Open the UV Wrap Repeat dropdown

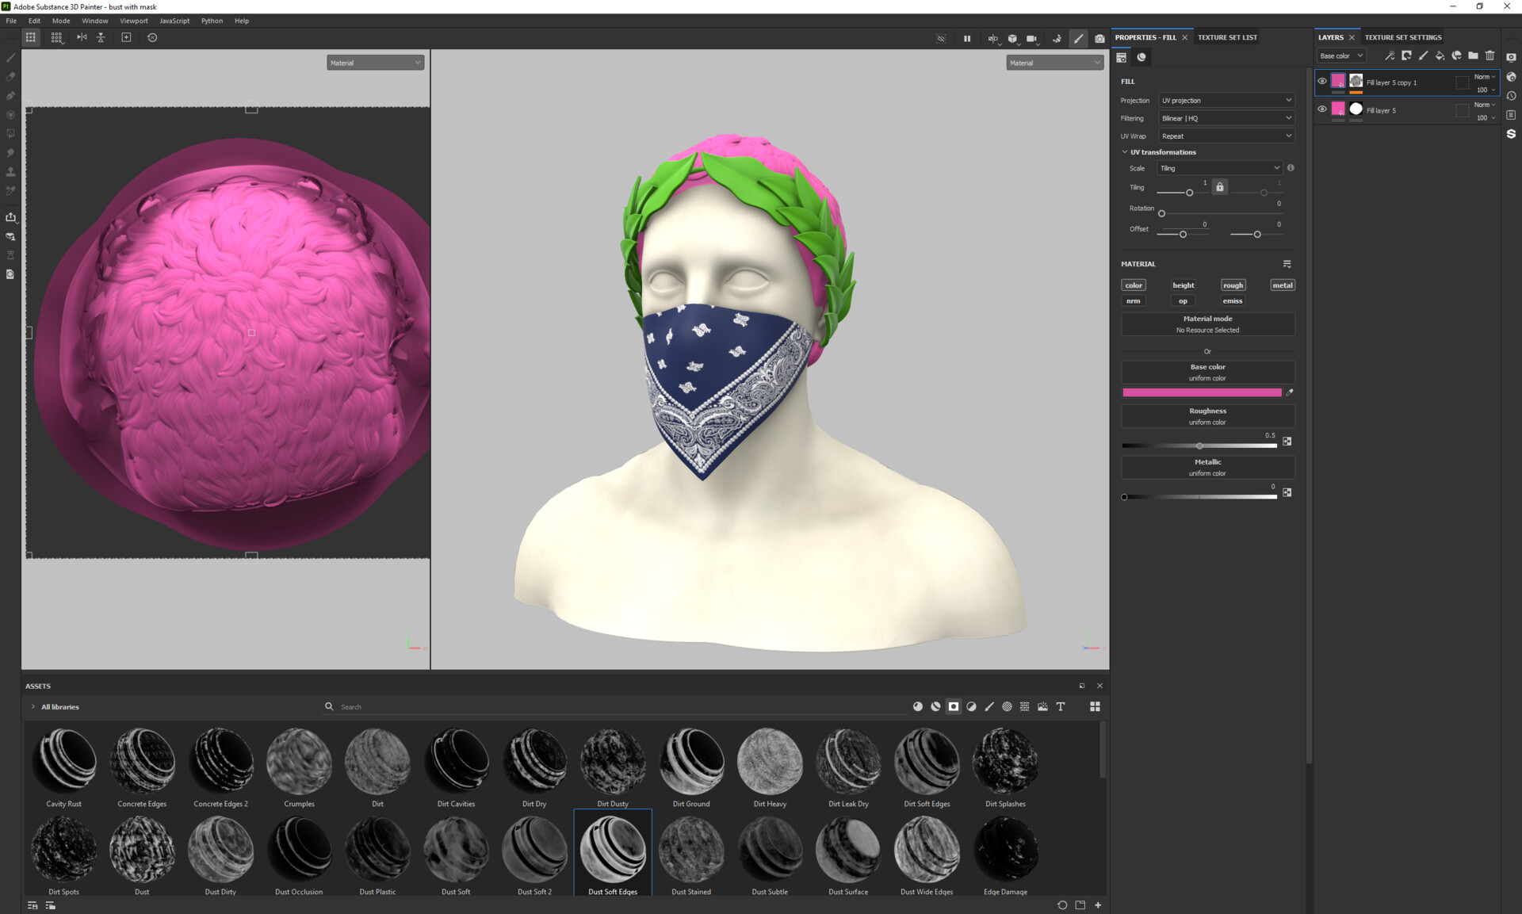1226,136
